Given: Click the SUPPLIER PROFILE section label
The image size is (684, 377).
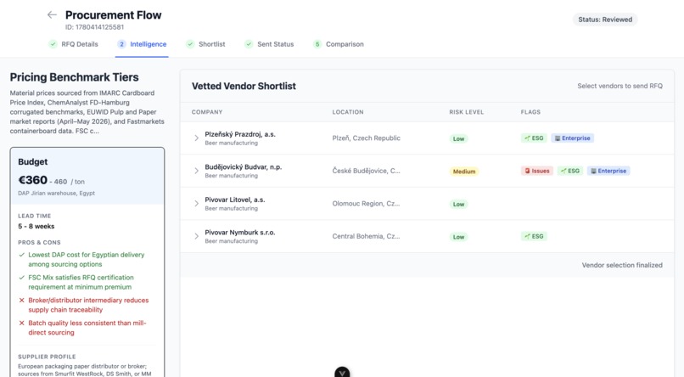Looking at the screenshot, I should click(47, 357).
